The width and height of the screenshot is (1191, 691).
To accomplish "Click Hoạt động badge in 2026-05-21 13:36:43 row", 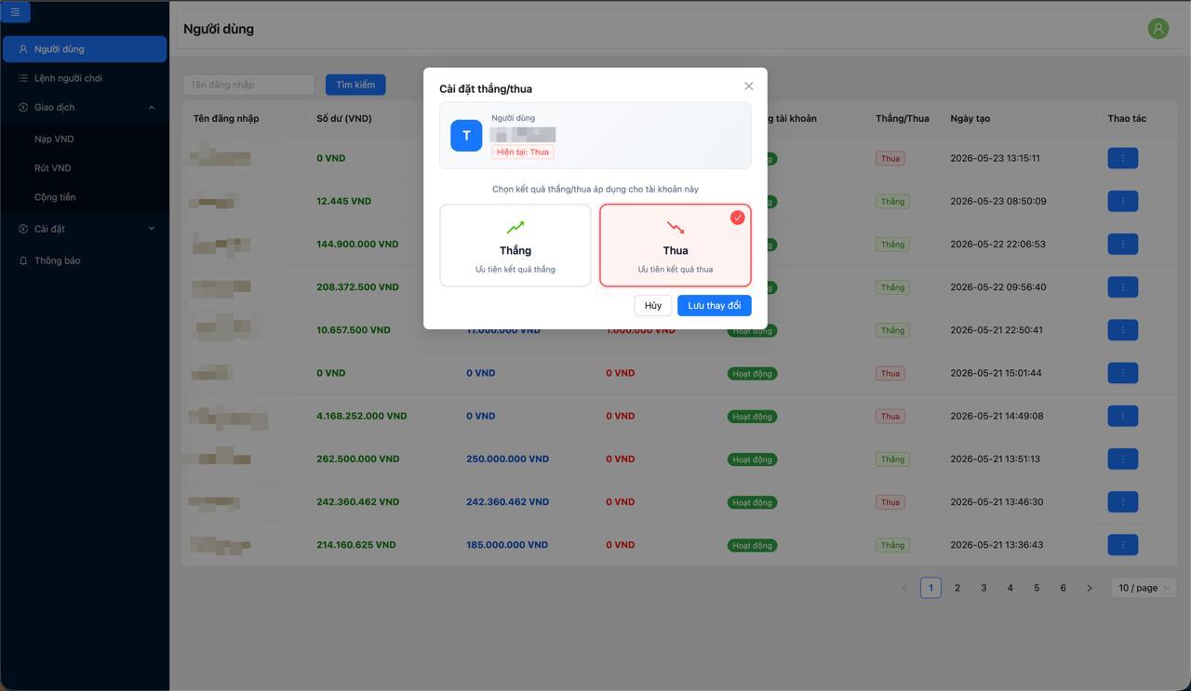I will pos(752,546).
